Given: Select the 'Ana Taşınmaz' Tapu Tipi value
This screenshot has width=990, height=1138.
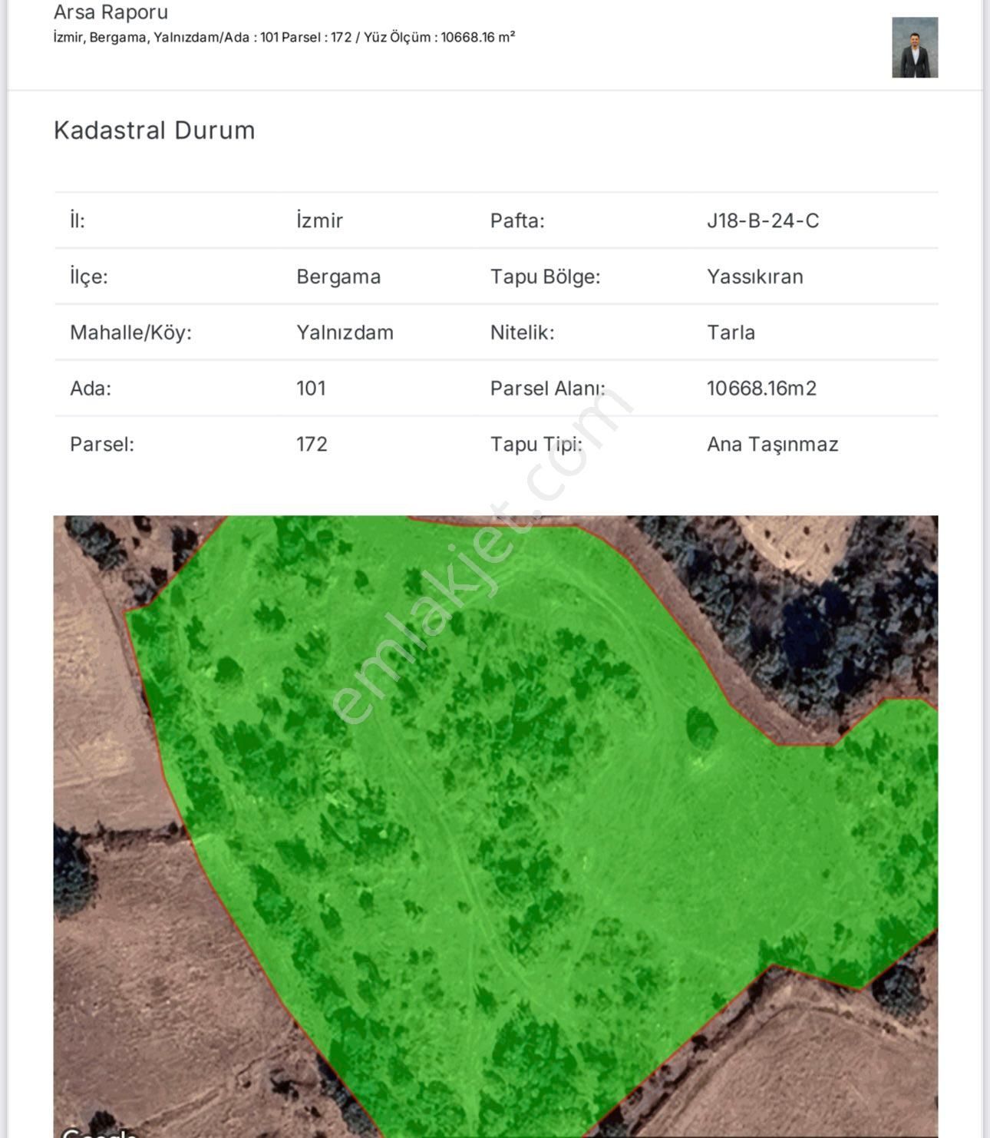Looking at the screenshot, I should click(x=772, y=444).
